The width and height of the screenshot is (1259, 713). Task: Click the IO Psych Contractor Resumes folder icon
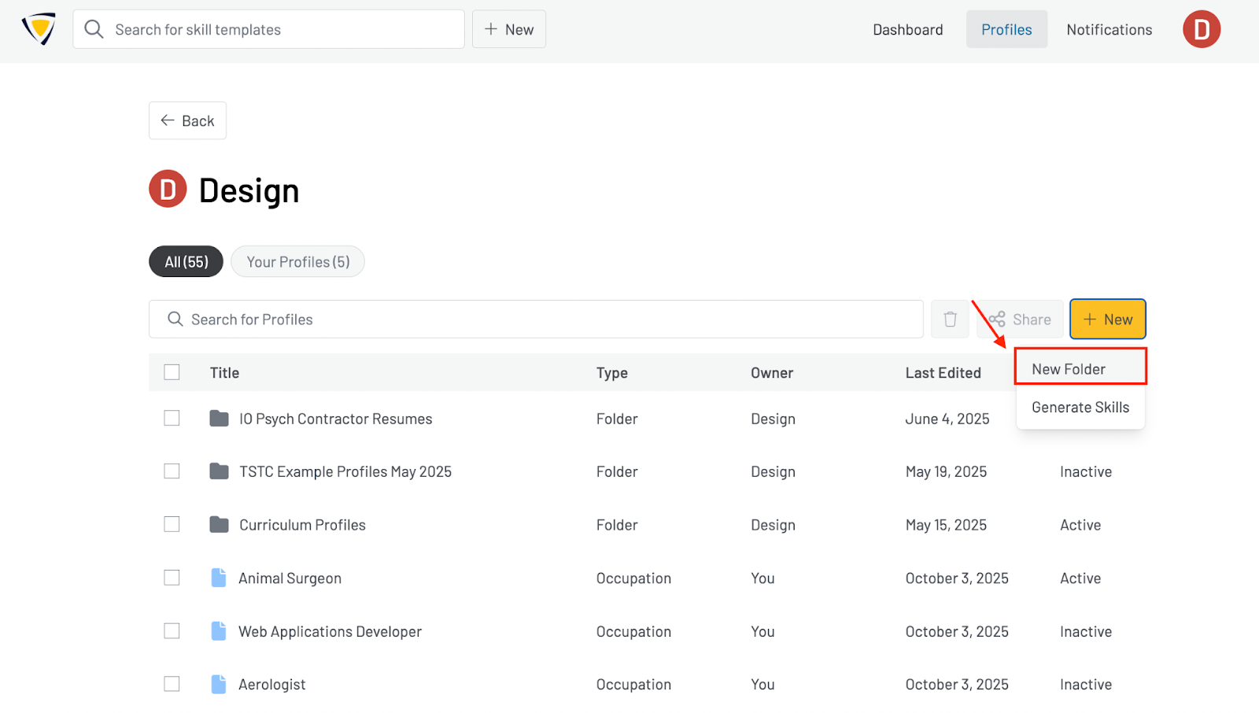point(219,419)
